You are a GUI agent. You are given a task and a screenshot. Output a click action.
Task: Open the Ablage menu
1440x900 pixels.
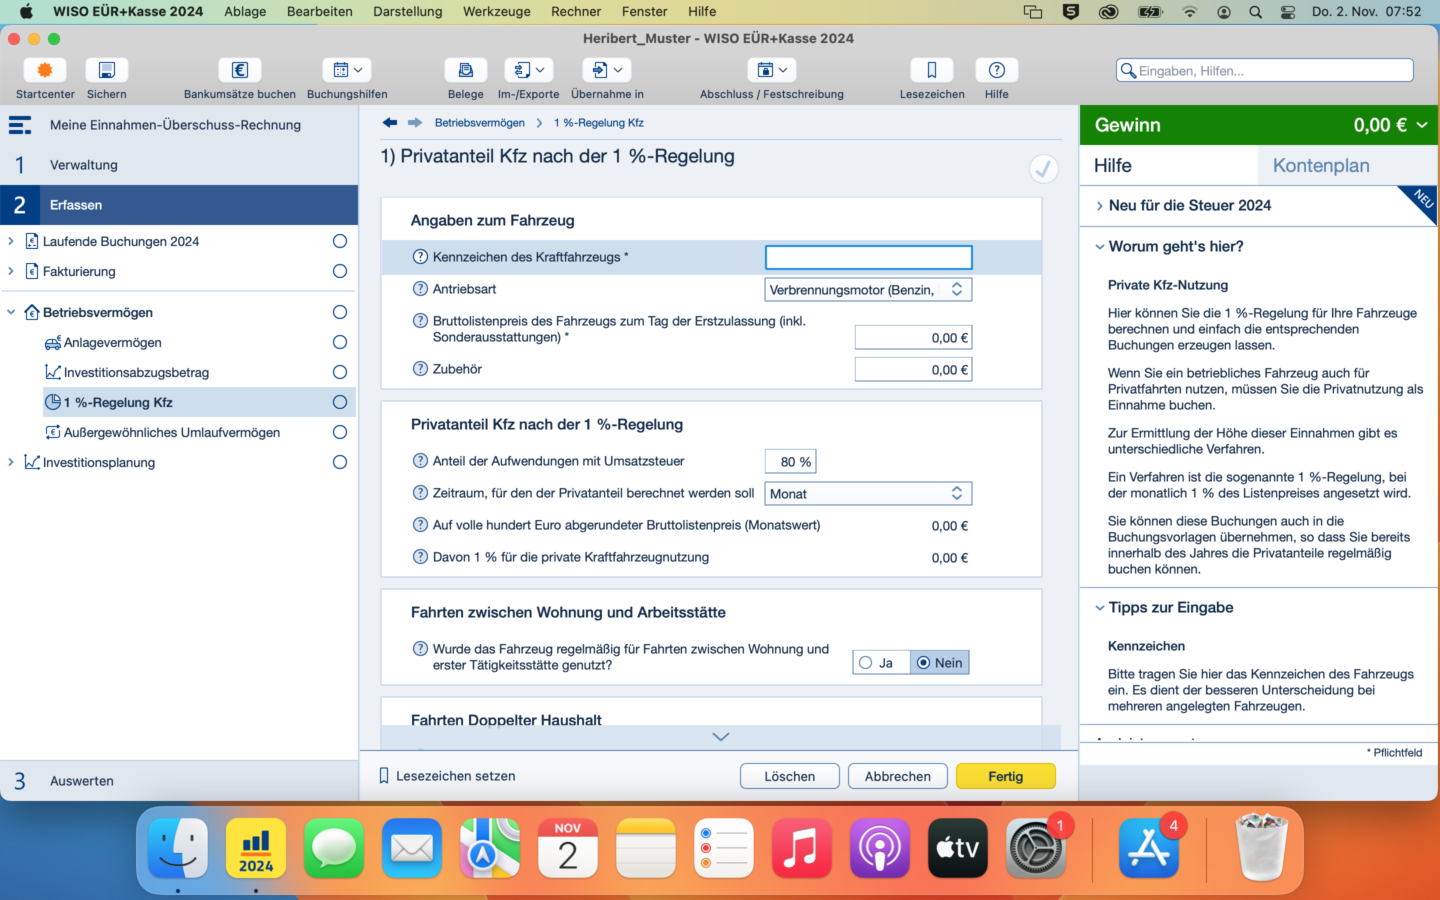(x=245, y=11)
